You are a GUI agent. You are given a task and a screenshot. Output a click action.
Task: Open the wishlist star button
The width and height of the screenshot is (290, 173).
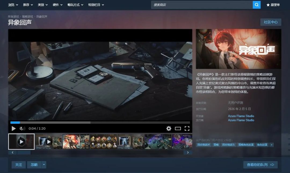click(x=273, y=5)
